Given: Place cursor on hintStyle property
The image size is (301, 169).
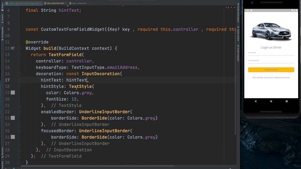Looking at the screenshot, I should click(52, 86).
